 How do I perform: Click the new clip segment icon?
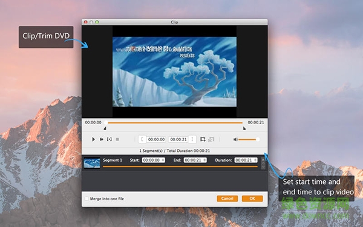[203, 139]
